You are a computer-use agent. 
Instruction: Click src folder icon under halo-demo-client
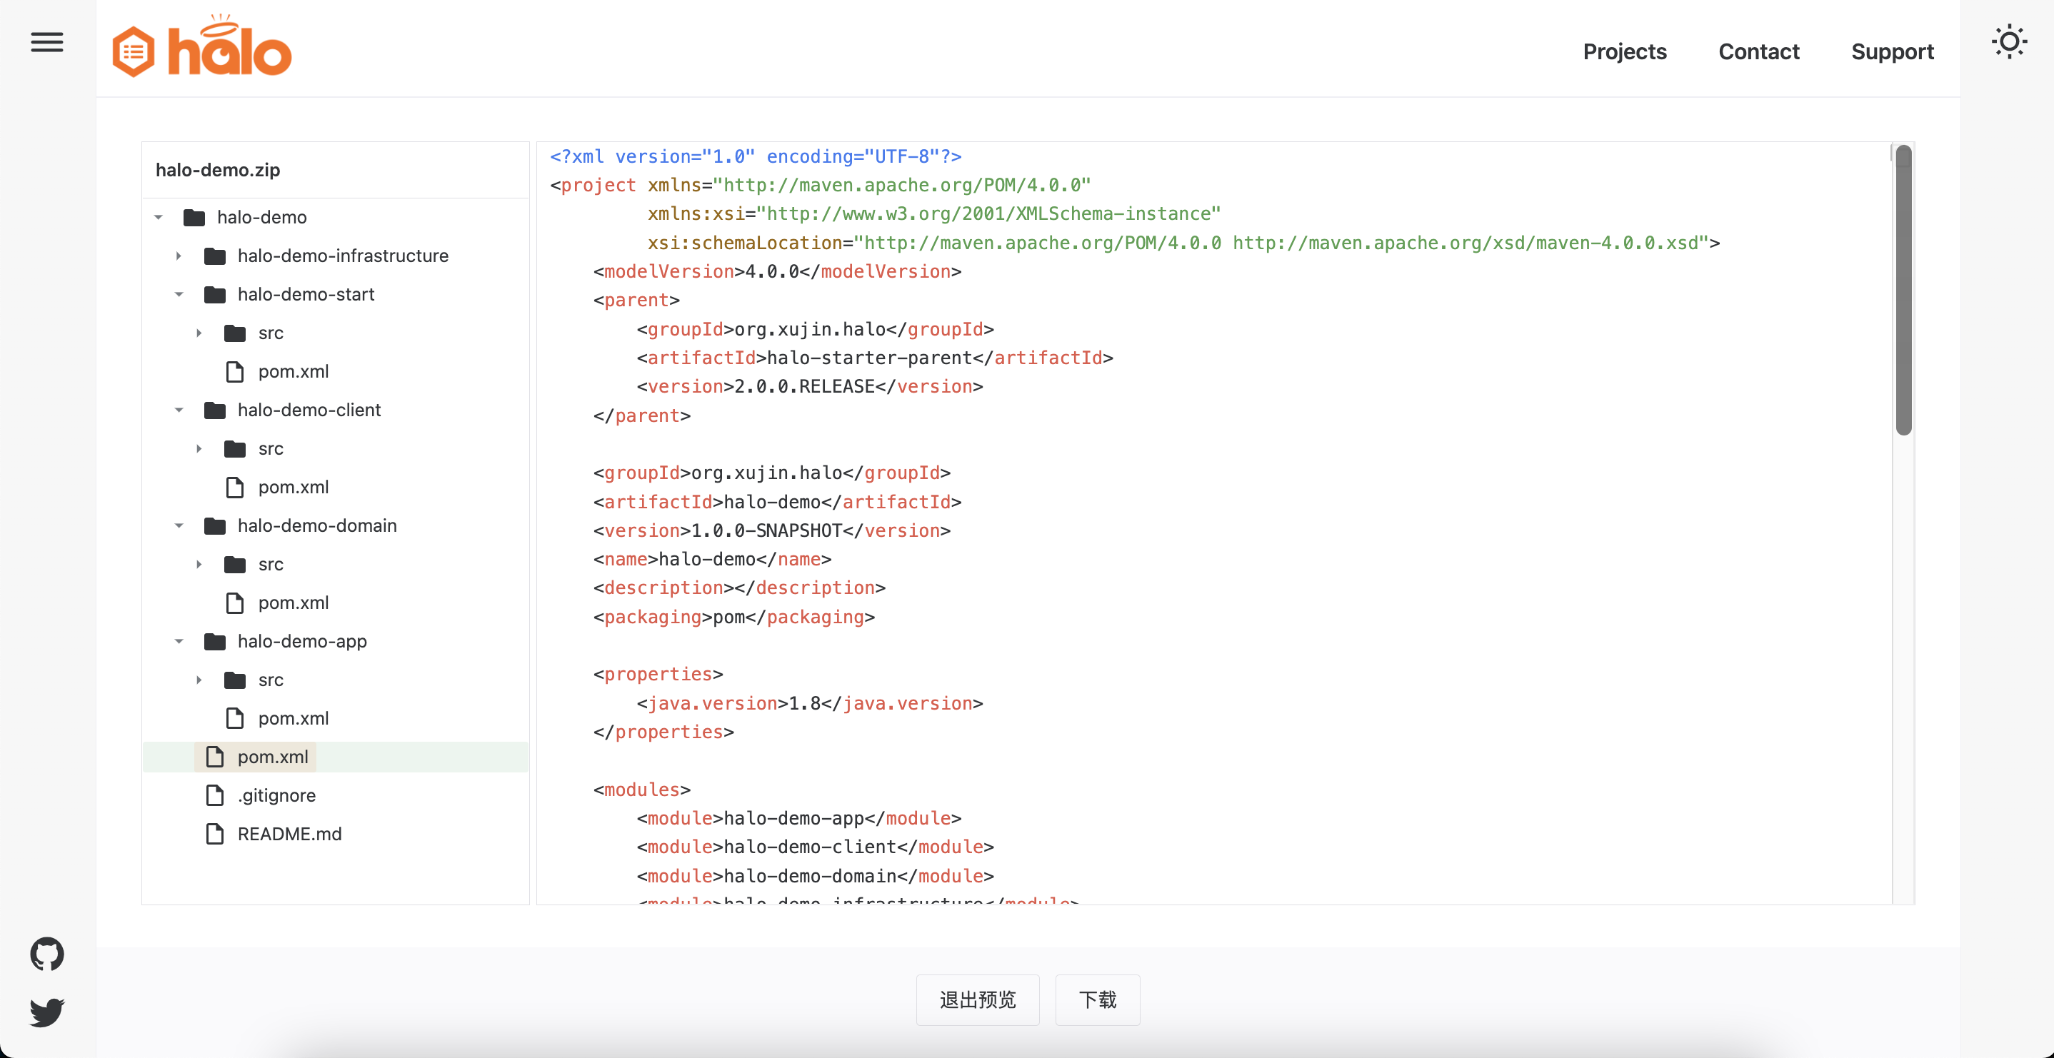(235, 449)
